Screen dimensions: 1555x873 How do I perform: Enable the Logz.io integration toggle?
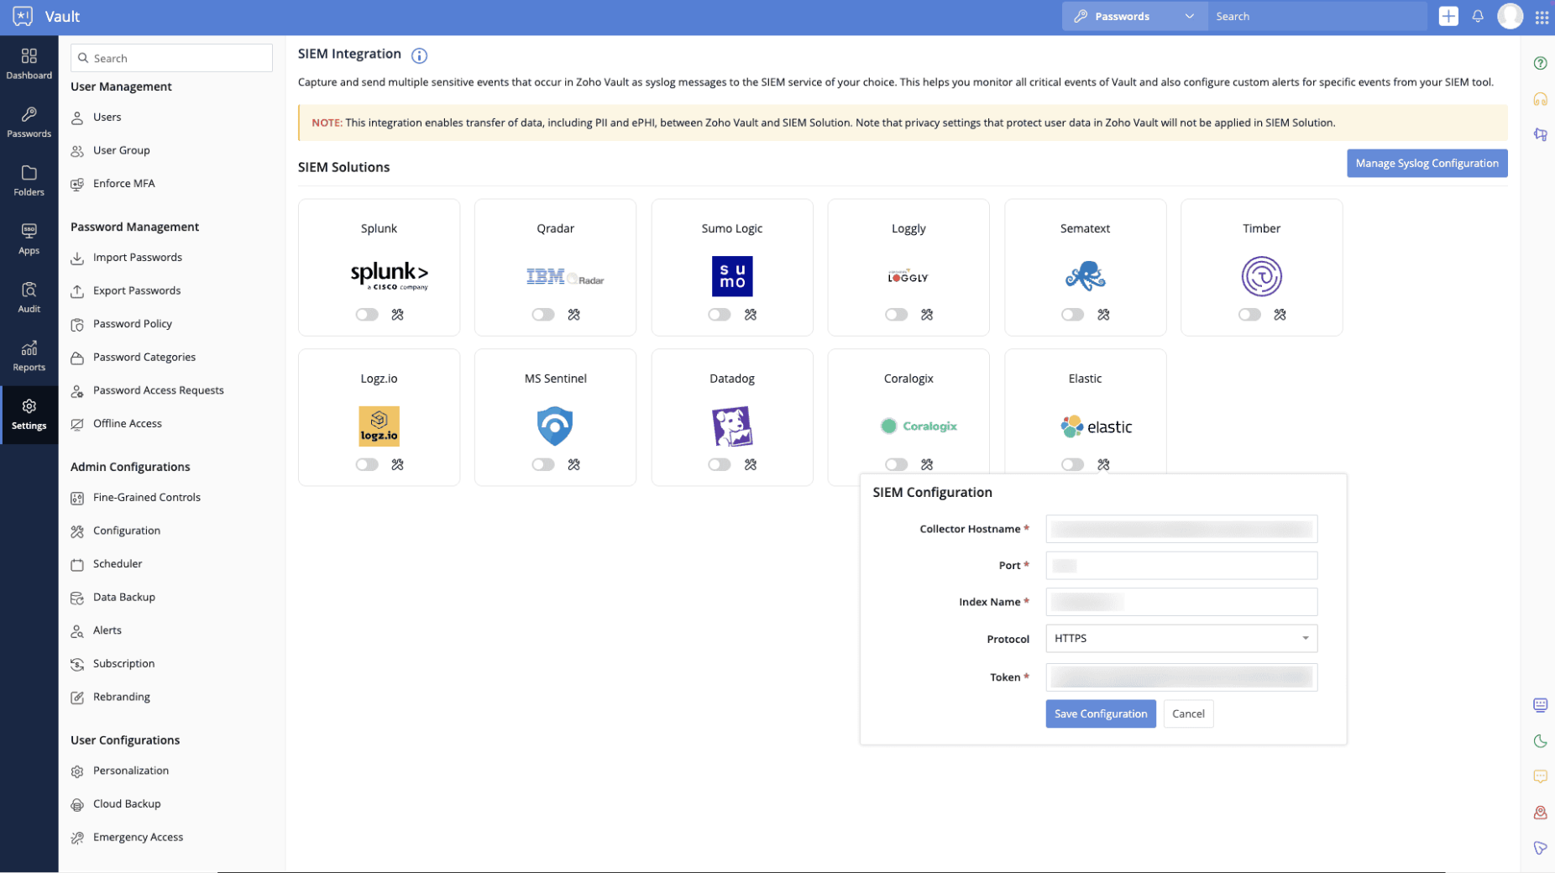(x=367, y=464)
